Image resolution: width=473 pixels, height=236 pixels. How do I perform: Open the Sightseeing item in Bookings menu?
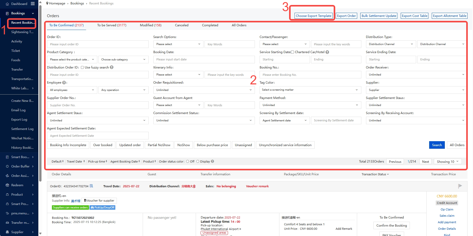coord(22,32)
